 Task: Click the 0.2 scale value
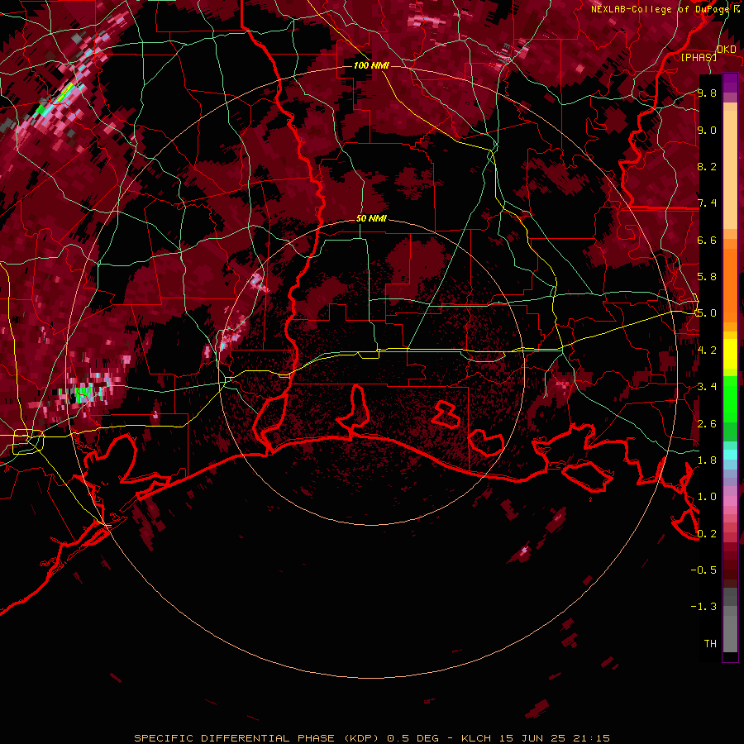[x=707, y=534]
